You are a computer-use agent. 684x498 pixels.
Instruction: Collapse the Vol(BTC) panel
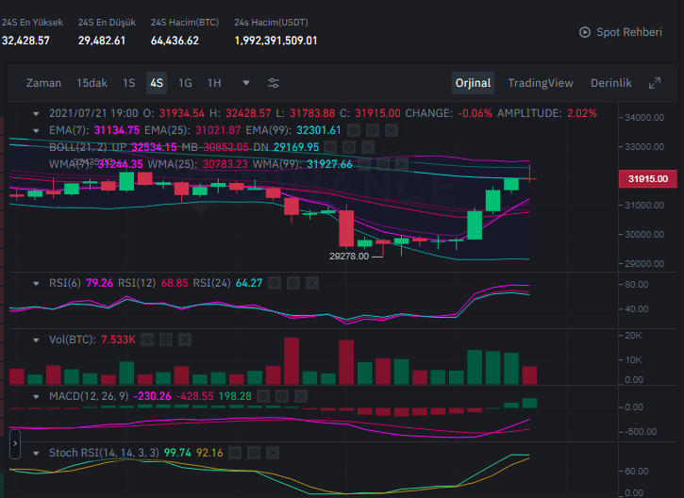coord(36,340)
